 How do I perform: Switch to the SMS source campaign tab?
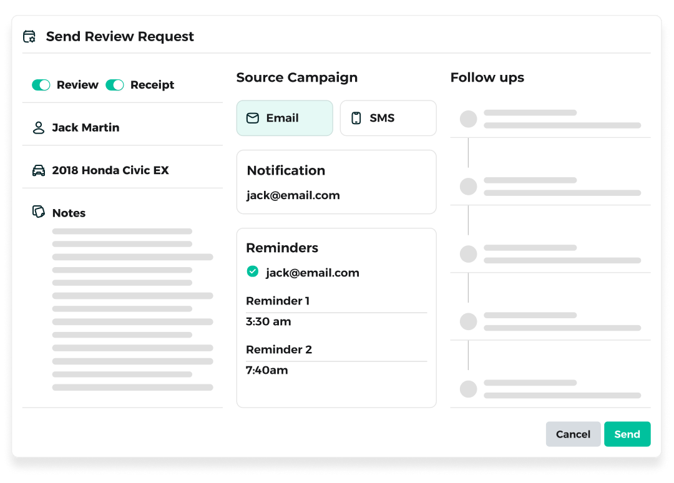388,118
